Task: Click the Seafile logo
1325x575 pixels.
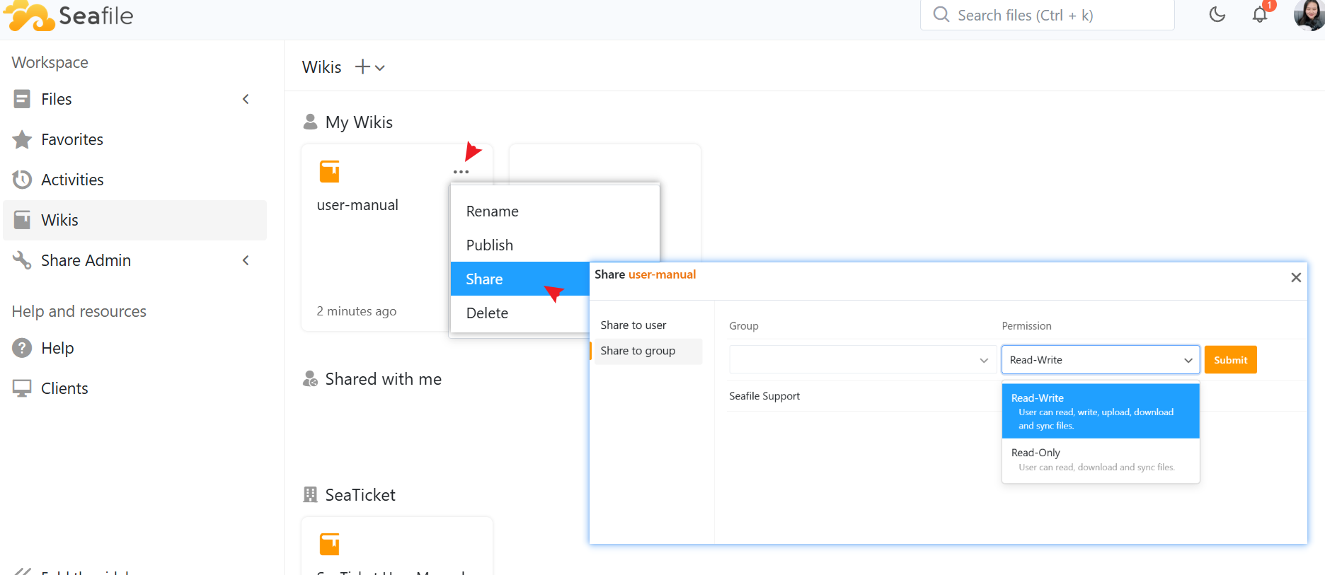Action: pyautogui.click(x=69, y=16)
